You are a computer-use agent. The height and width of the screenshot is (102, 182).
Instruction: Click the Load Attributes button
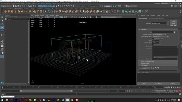158,84
